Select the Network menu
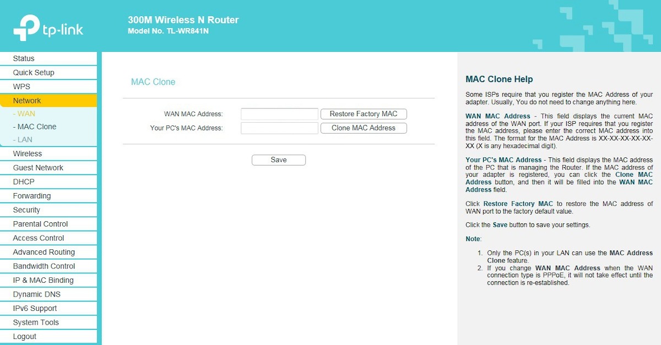The height and width of the screenshot is (345, 661). tap(26, 101)
